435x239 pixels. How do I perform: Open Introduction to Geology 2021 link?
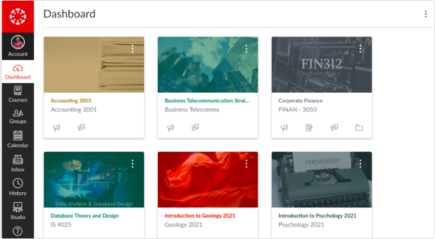pos(199,215)
